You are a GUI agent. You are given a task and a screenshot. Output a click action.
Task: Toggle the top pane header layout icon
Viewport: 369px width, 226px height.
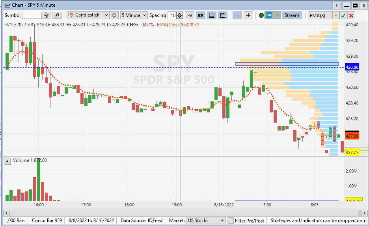(223, 15)
